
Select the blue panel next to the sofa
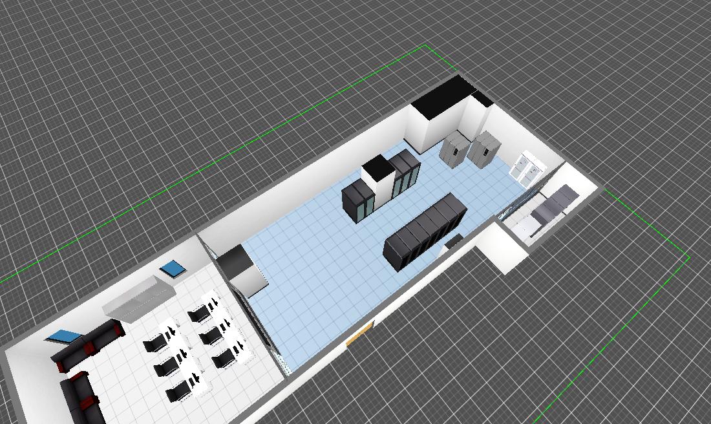click(x=65, y=336)
